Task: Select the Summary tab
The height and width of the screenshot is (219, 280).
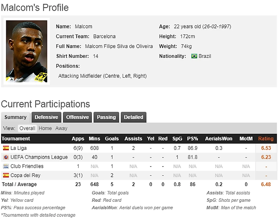Action: [x=16, y=117]
